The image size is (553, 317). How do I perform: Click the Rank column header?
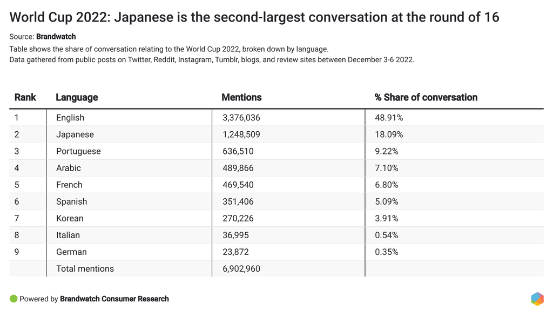(25, 97)
